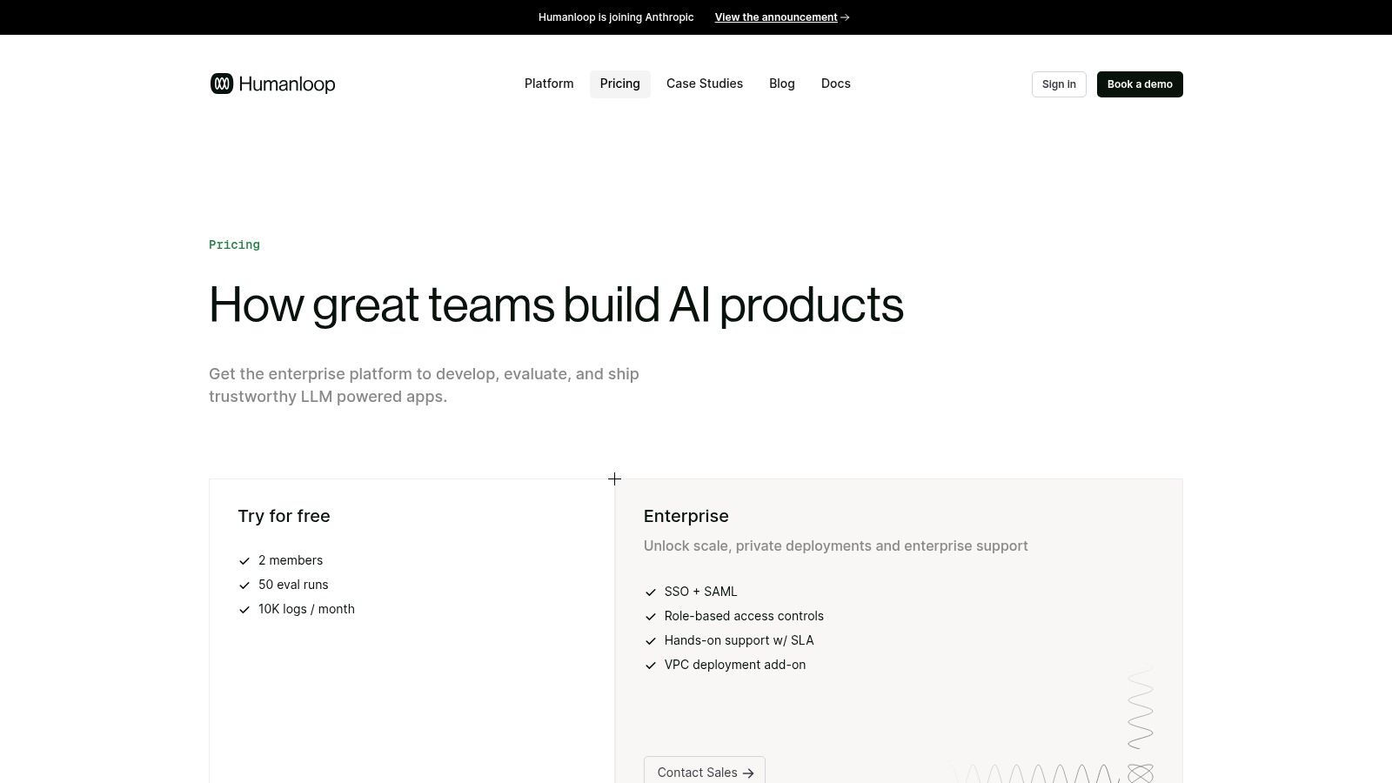Toggle the checkmark for "Role-based access controls"
1392x783 pixels.
651,616
